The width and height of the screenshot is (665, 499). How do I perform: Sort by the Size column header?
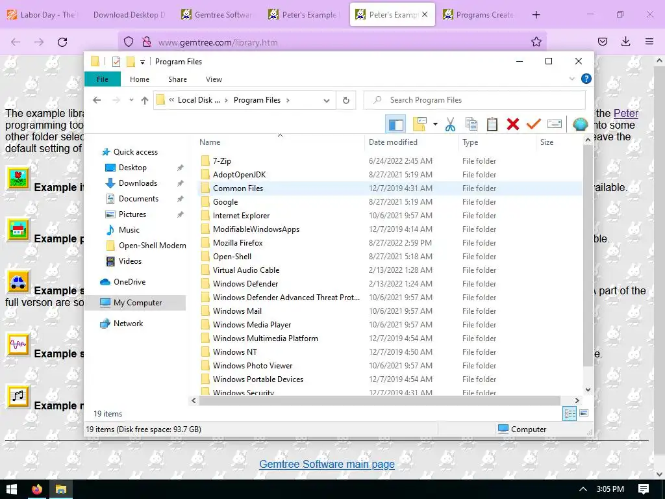click(x=547, y=142)
